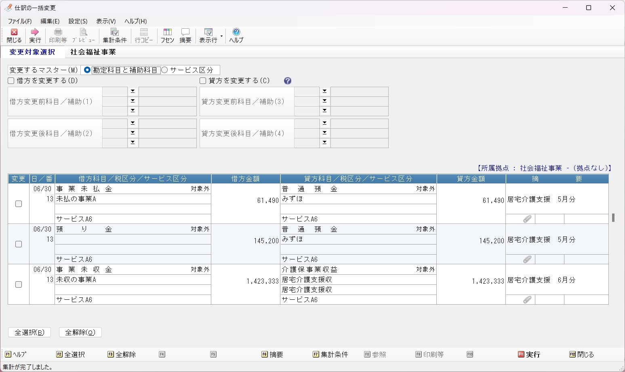
Task: Select the サービス区分 radio button
Action: click(164, 70)
